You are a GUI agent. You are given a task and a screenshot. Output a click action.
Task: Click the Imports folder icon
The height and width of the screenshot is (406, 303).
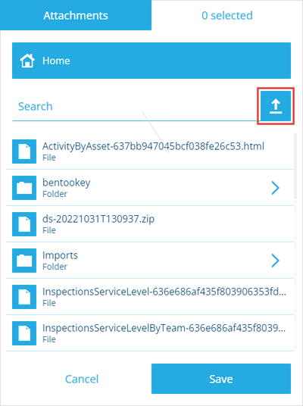point(24,261)
